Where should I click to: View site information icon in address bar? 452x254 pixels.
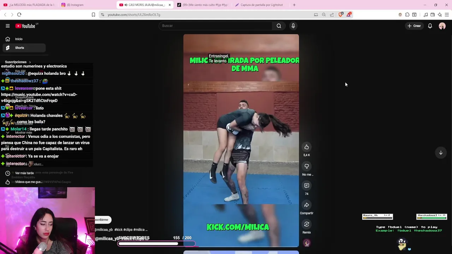102,14
